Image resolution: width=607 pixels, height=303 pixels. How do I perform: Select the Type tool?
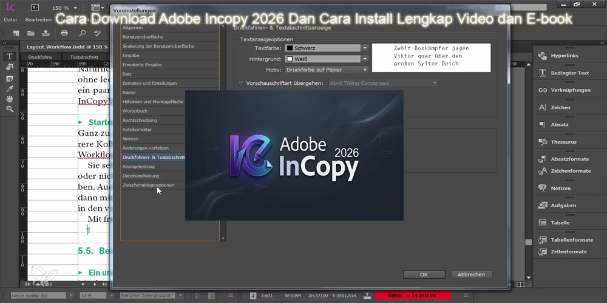tap(10, 56)
